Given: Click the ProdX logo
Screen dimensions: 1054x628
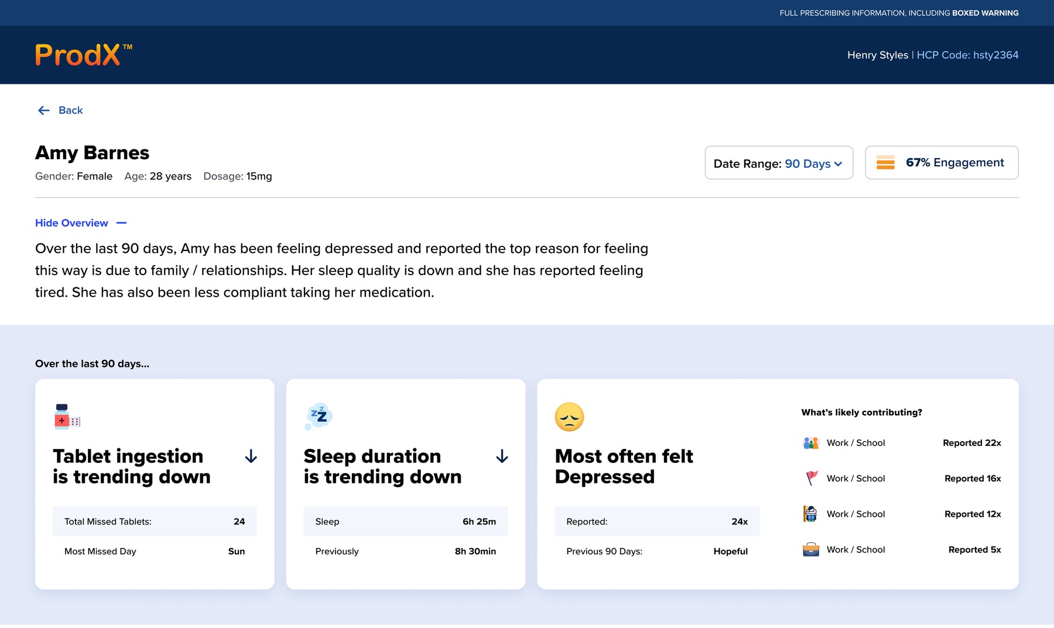Looking at the screenshot, I should point(83,55).
